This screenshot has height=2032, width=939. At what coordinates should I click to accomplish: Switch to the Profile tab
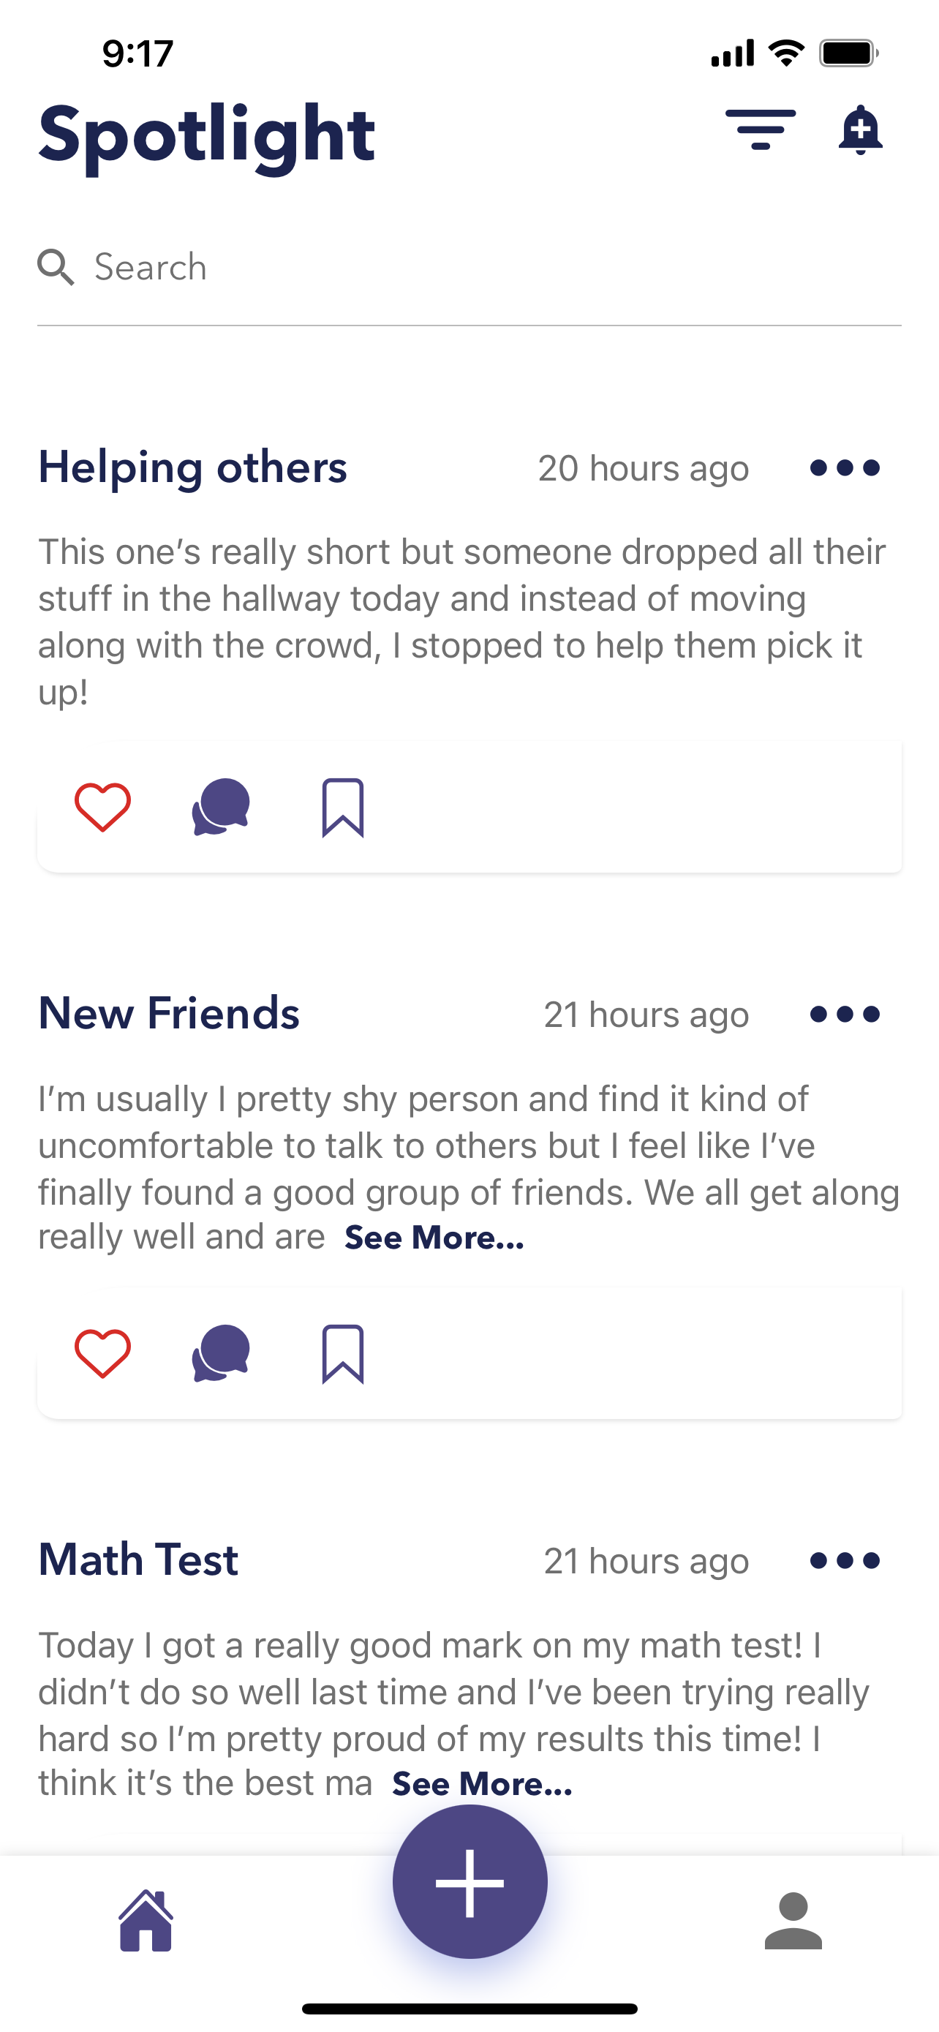793,1921
